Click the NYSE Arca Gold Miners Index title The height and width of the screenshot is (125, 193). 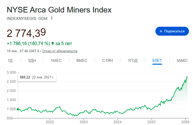click(59, 10)
